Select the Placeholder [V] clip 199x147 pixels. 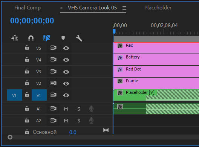(156, 95)
